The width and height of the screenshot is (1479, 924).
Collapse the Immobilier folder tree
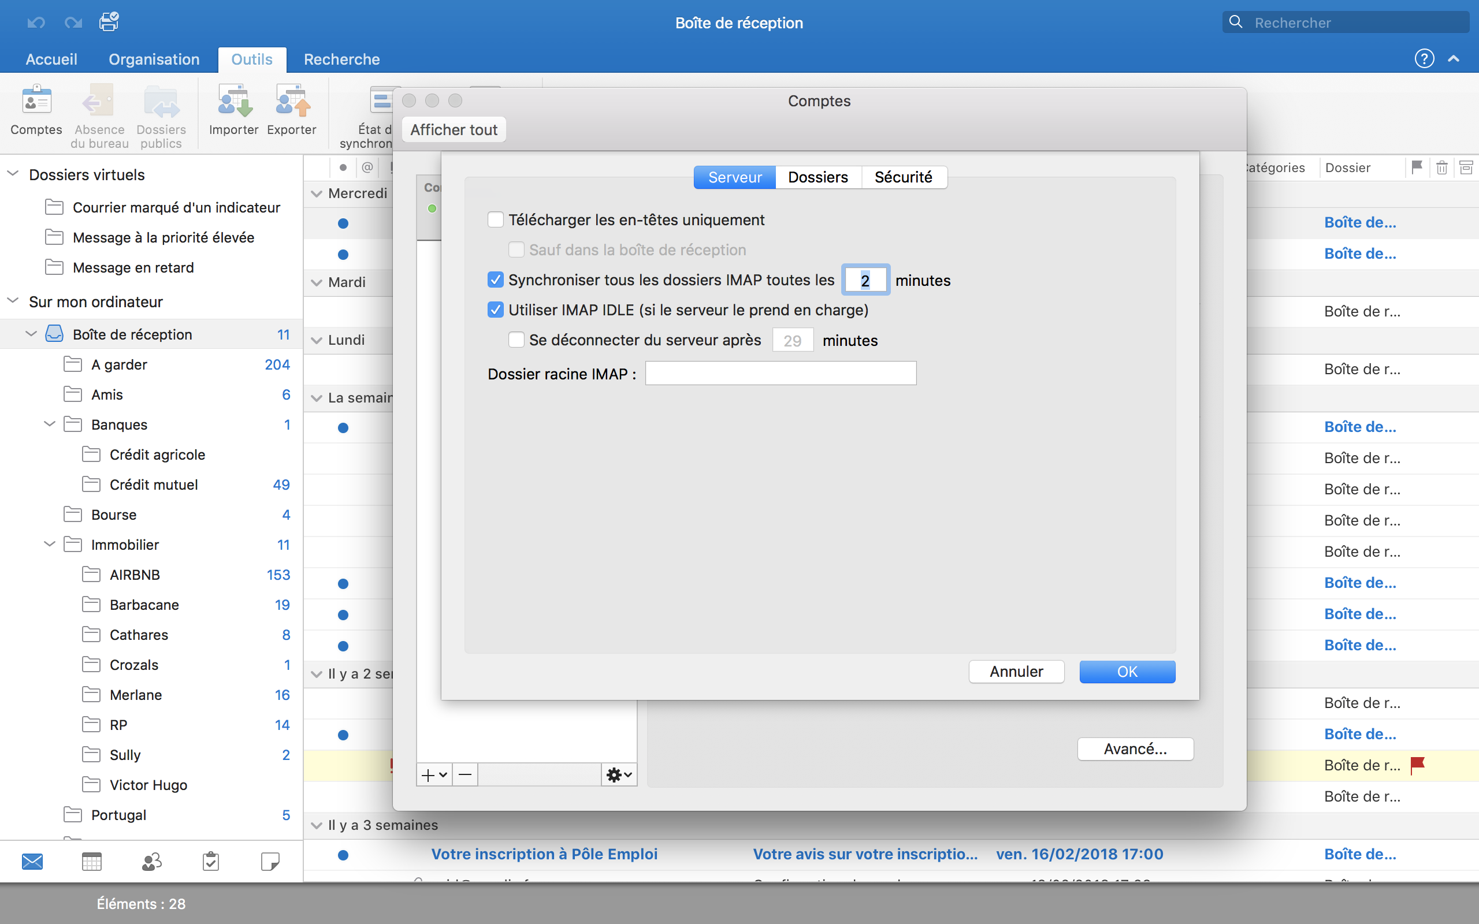click(x=50, y=545)
